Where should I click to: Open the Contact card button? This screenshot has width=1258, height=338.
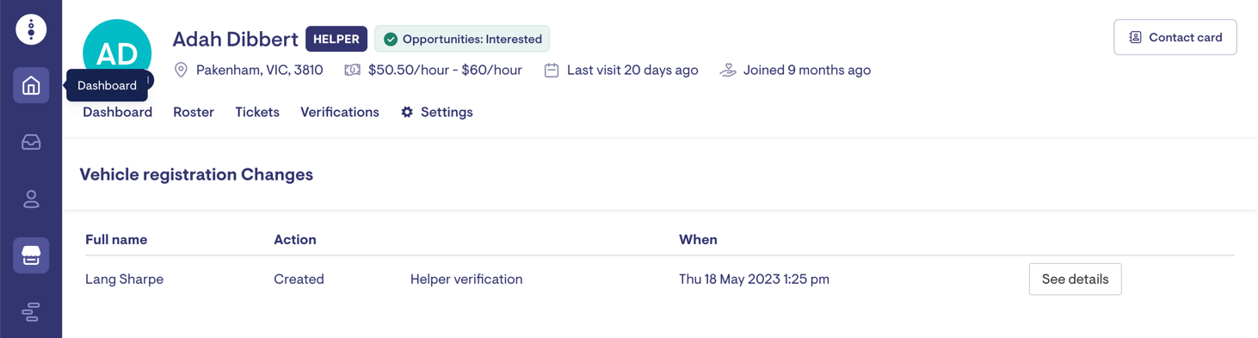pyautogui.click(x=1175, y=37)
